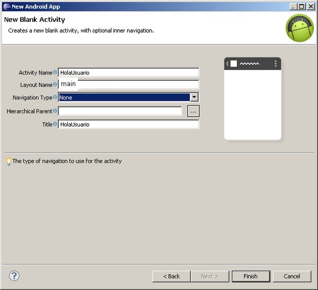
Task: Close the New Android App dialog
Action: point(311,6)
